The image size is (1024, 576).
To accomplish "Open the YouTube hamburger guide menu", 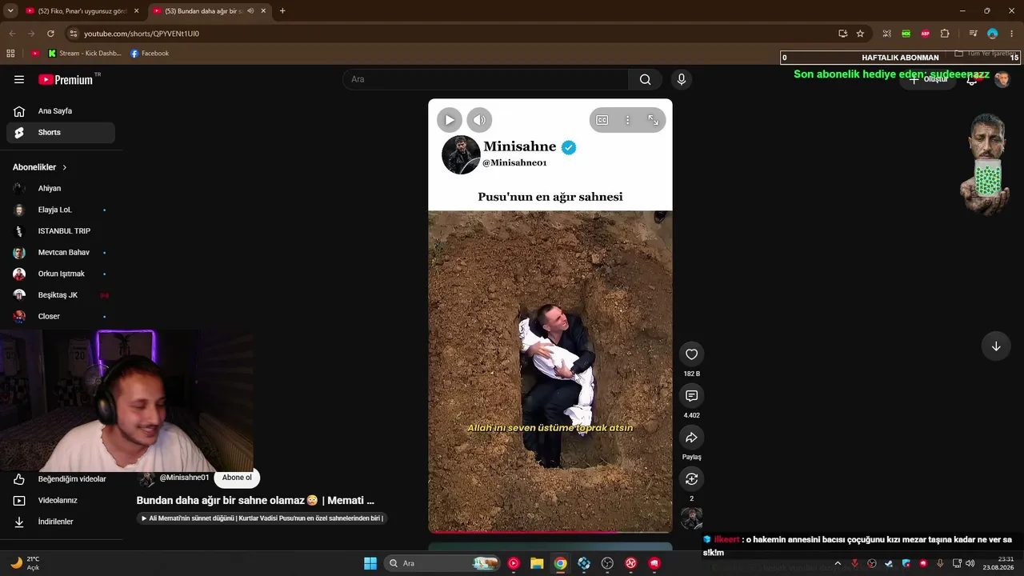I will click(19, 79).
